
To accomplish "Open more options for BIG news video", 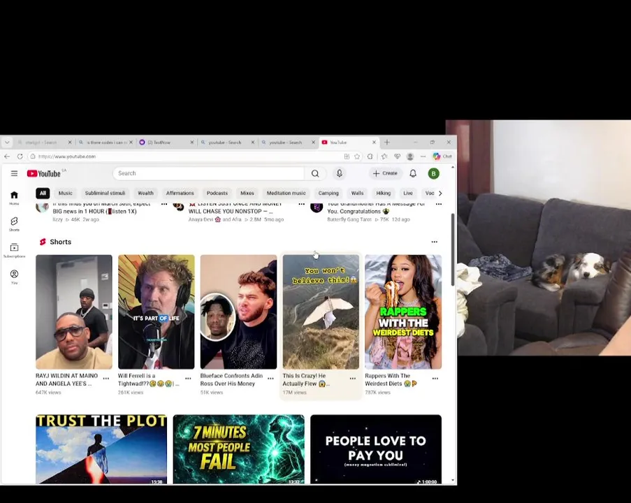I will [164, 204].
